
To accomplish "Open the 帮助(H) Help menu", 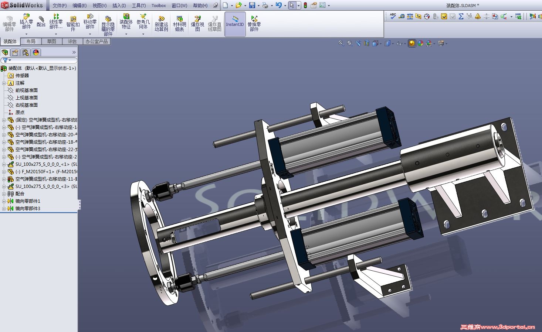I will click(x=200, y=6).
